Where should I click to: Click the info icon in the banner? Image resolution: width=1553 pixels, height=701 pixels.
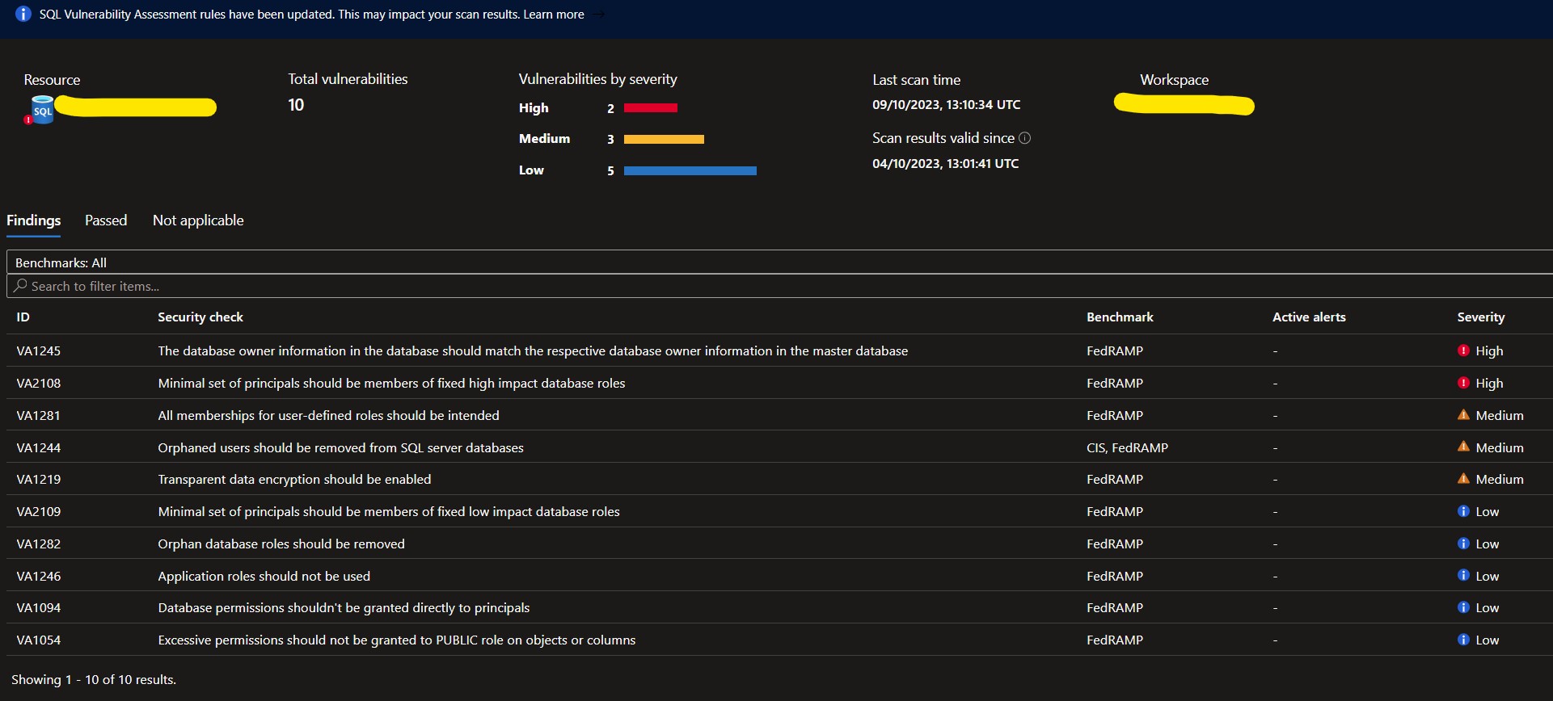pos(23,15)
